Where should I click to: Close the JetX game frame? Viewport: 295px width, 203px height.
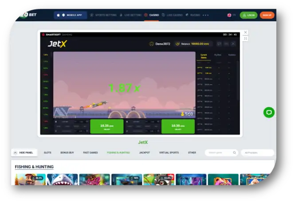[245, 32]
